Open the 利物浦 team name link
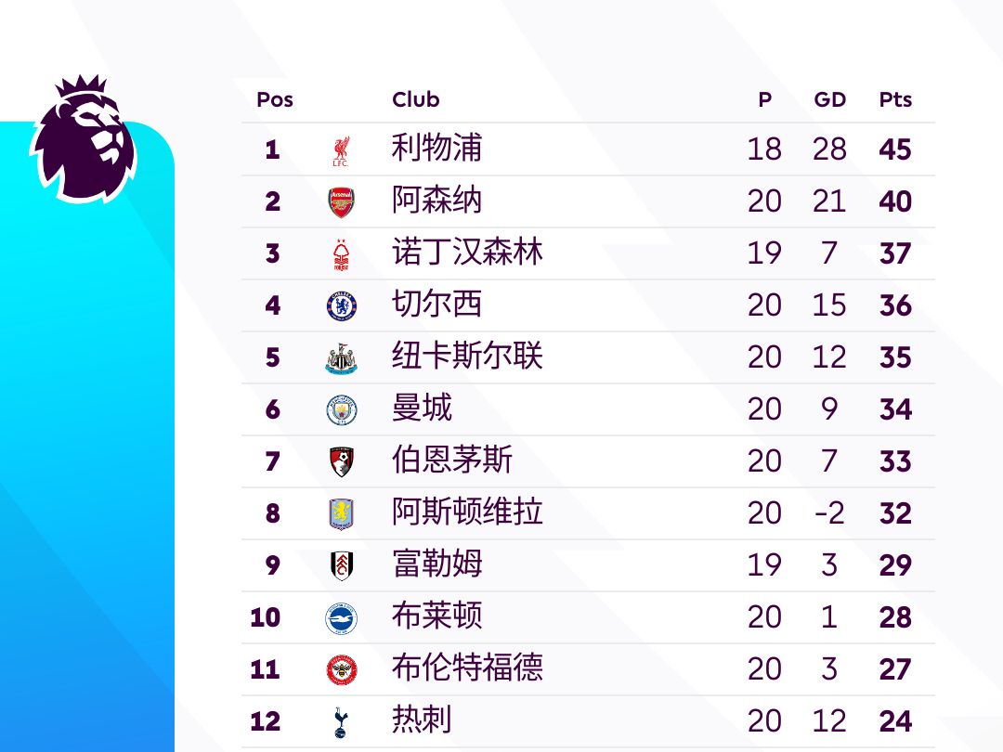Image resolution: width=1003 pixels, height=752 pixels. point(436,149)
